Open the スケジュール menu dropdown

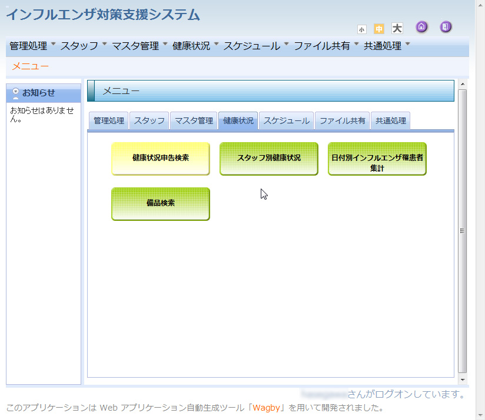click(285, 44)
